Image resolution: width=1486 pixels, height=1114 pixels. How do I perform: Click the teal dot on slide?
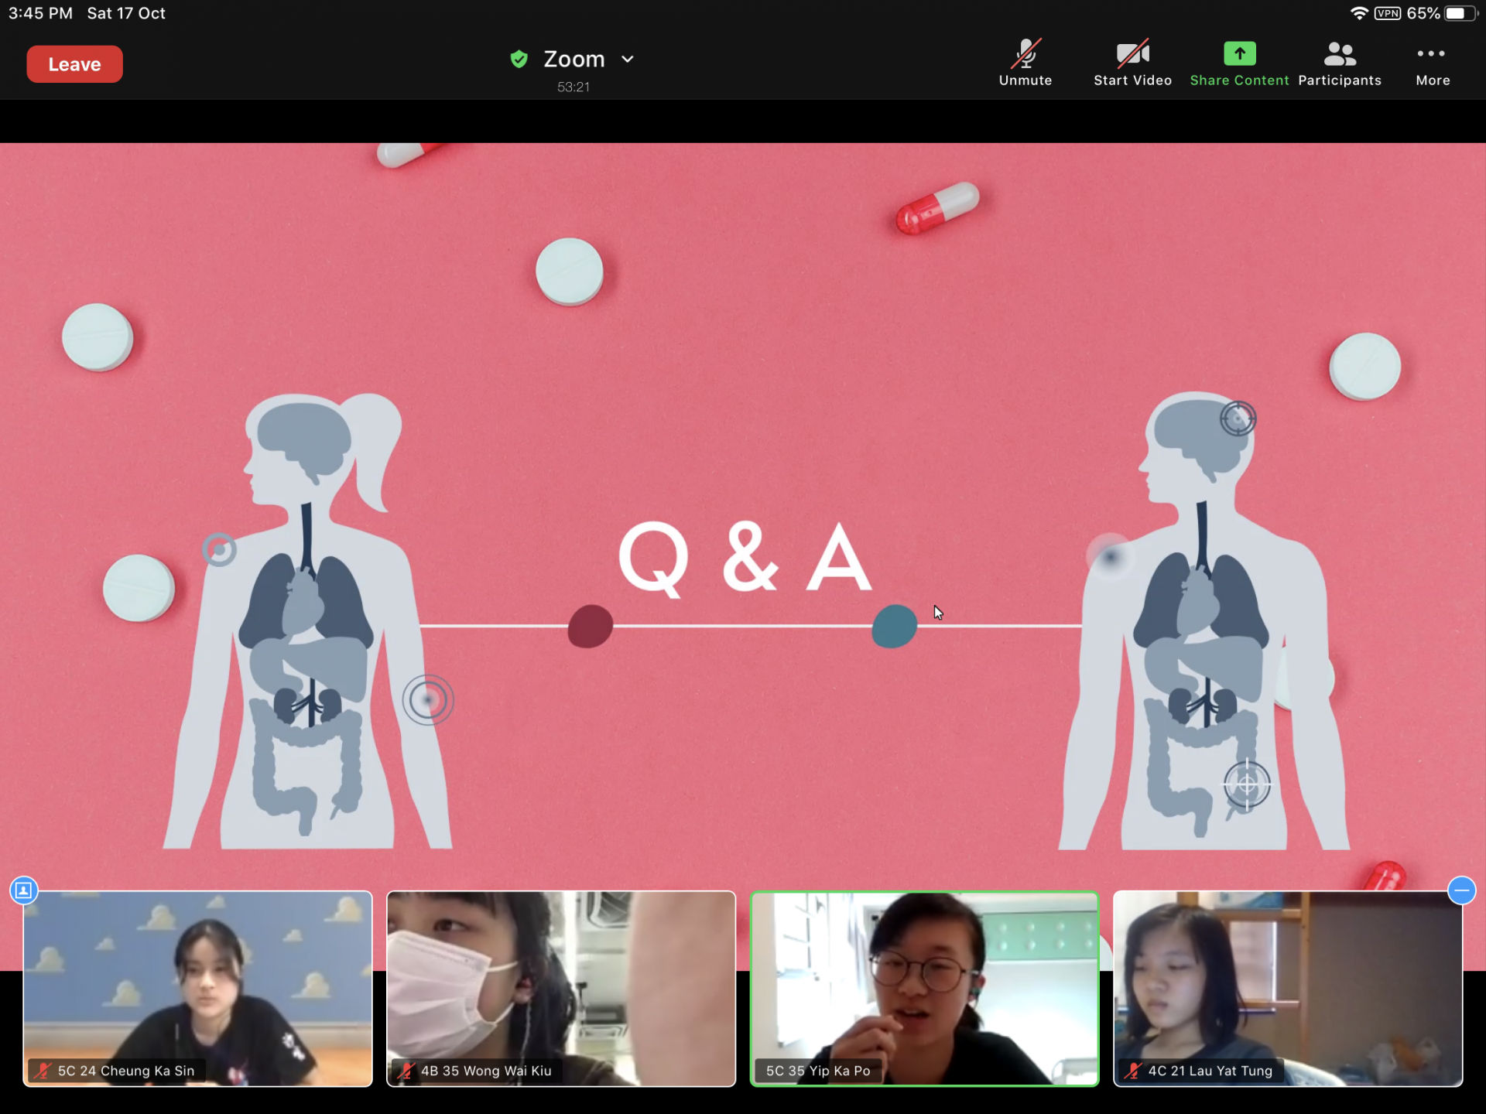click(894, 626)
